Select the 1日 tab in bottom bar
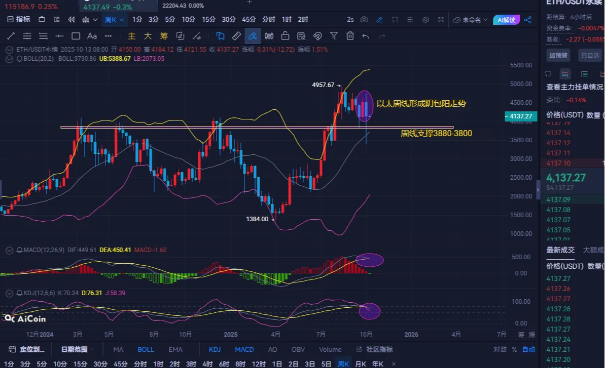 [x=277, y=364]
